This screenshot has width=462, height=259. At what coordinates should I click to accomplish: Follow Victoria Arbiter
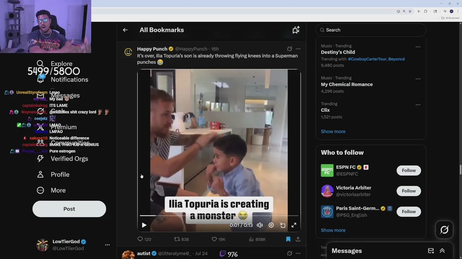click(409, 191)
